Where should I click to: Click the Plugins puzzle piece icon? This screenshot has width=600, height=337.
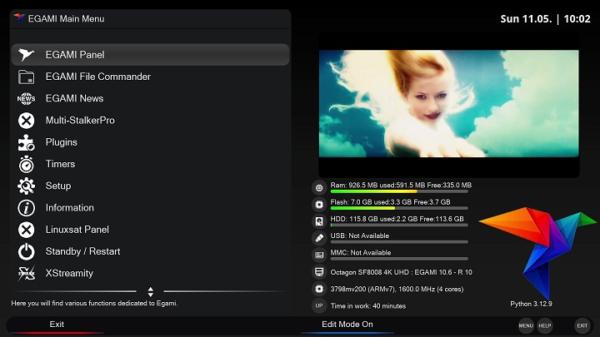tap(26, 142)
